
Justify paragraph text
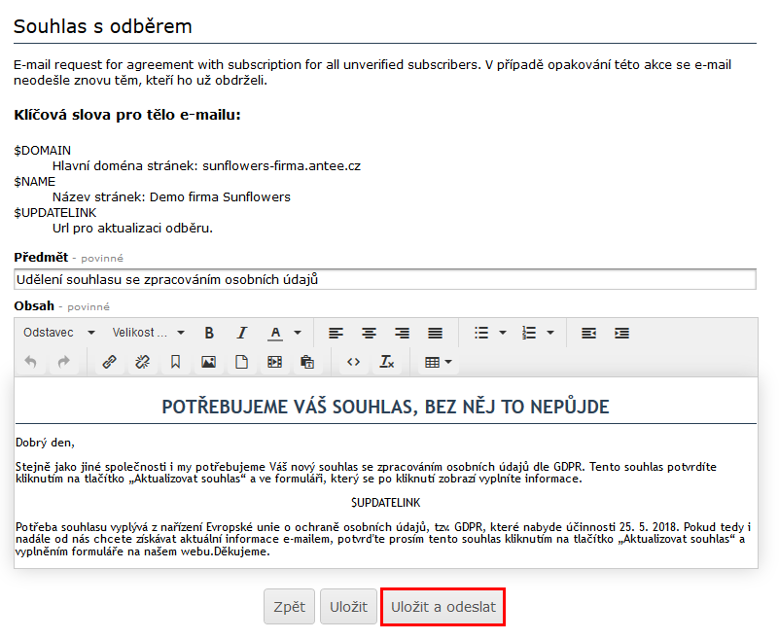(435, 333)
